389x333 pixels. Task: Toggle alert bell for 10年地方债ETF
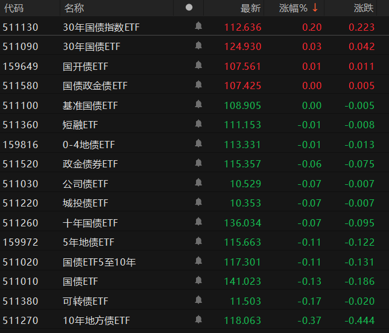pyautogui.click(x=198, y=320)
